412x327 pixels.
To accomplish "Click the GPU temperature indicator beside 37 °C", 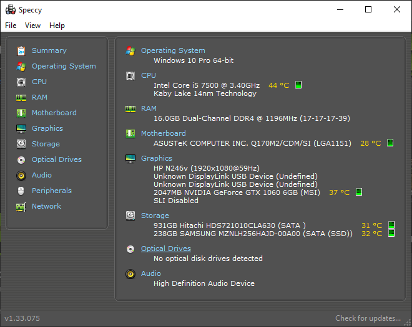I will click(359, 192).
